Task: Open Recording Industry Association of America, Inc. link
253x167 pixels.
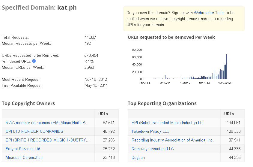Action: pos(173,140)
